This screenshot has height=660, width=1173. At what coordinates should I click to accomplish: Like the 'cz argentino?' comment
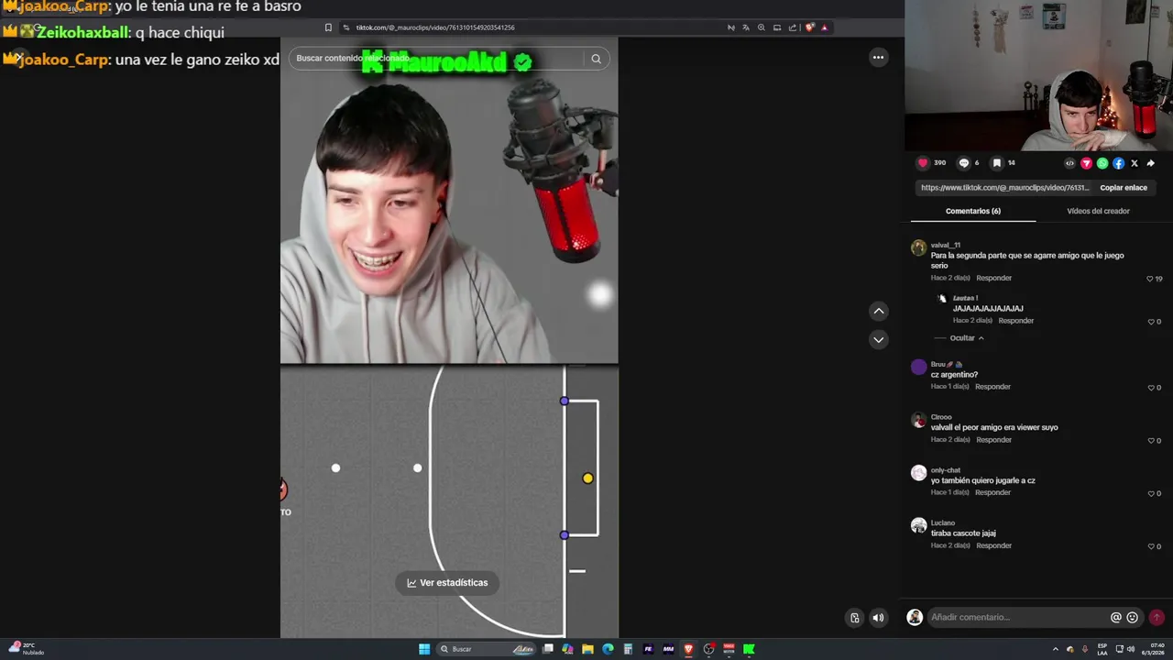click(1151, 388)
